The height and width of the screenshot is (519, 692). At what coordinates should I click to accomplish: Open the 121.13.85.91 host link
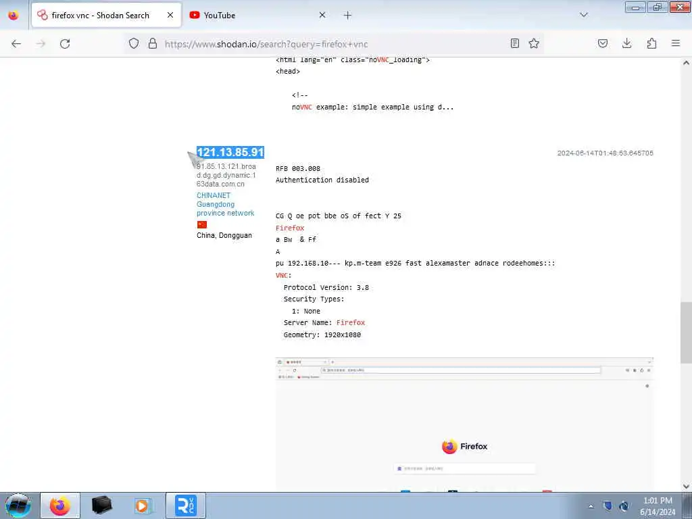tap(230, 152)
